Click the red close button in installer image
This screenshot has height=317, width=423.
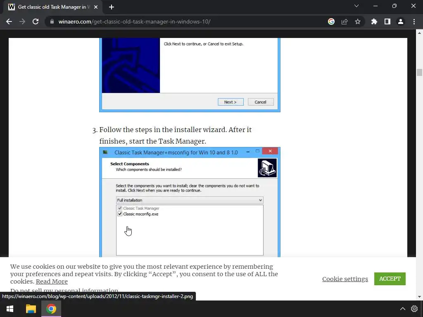click(x=270, y=151)
